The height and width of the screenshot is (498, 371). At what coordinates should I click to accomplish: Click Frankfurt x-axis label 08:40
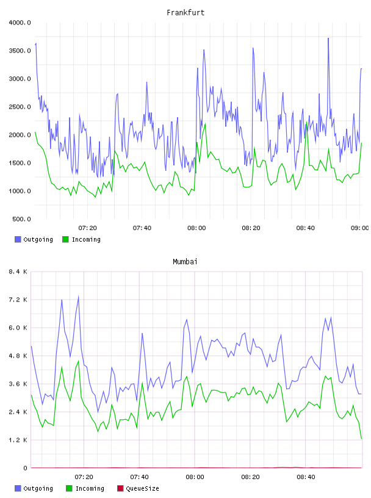tap(306, 228)
